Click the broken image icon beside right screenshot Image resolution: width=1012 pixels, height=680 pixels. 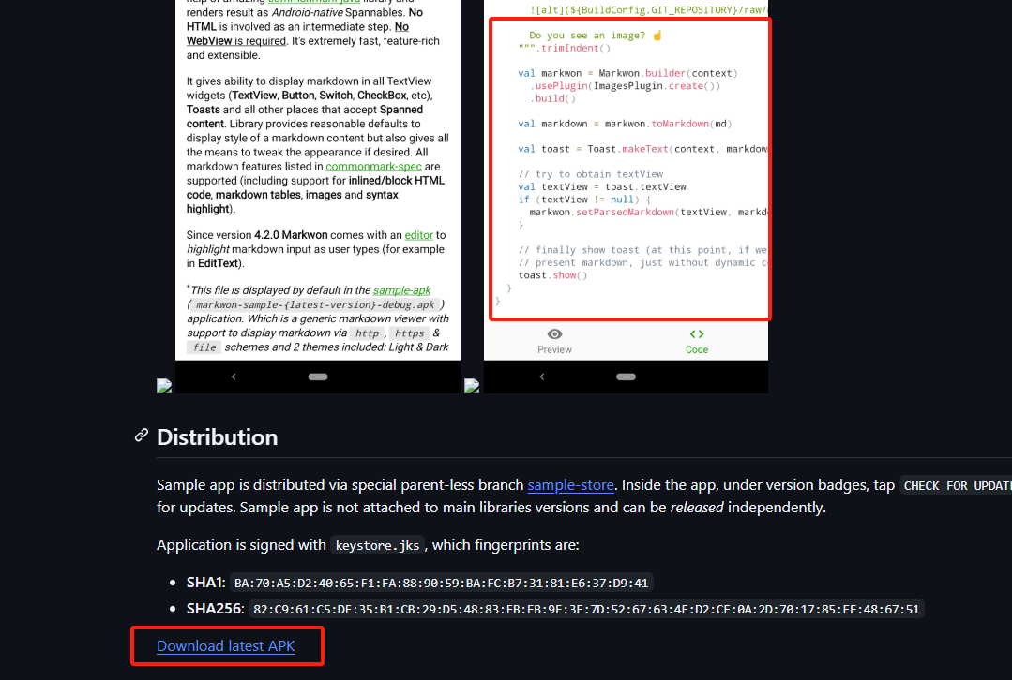472,386
